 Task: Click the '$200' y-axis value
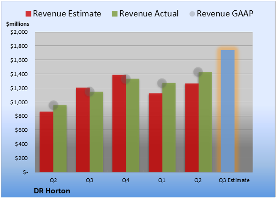[21, 158]
